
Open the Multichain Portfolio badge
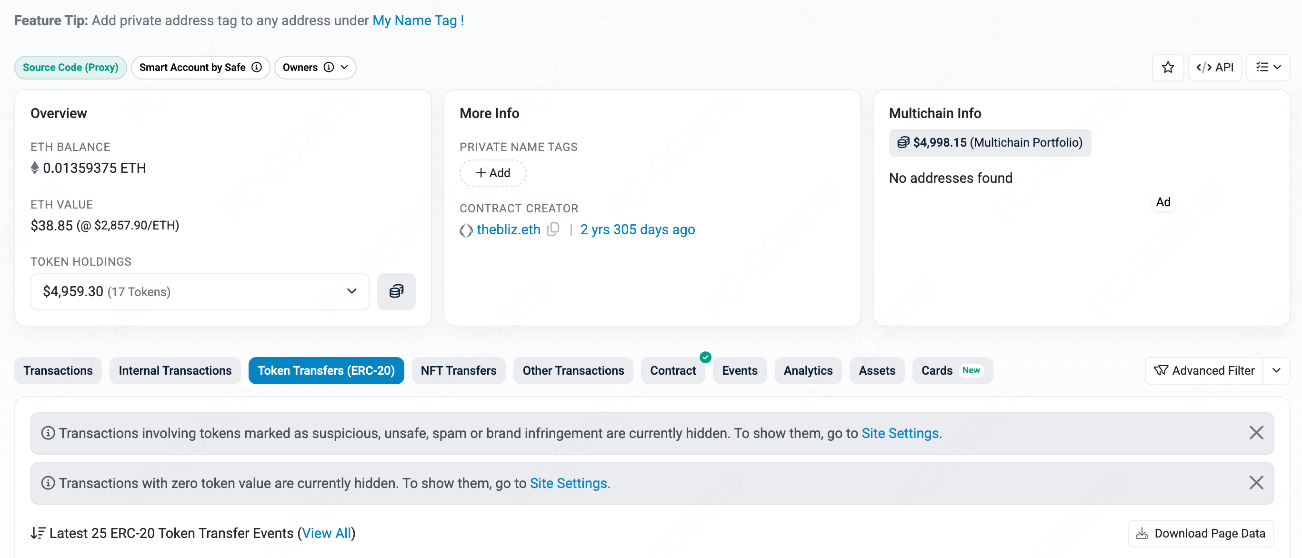click(x=989, y=142)
